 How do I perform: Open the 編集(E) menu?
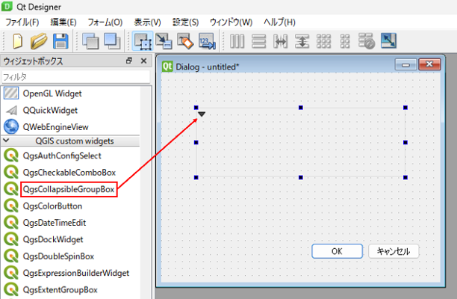tap(63, 22)
